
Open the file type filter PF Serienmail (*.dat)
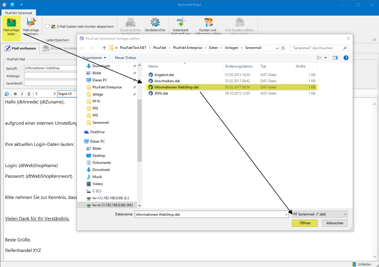[320, 214]
